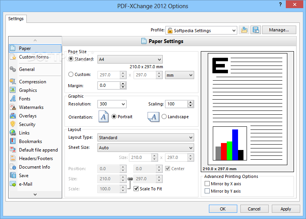Click the page preview thumbnail

click(x=247, y=109)
